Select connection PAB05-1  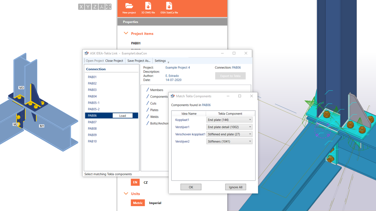click(94, 103)
